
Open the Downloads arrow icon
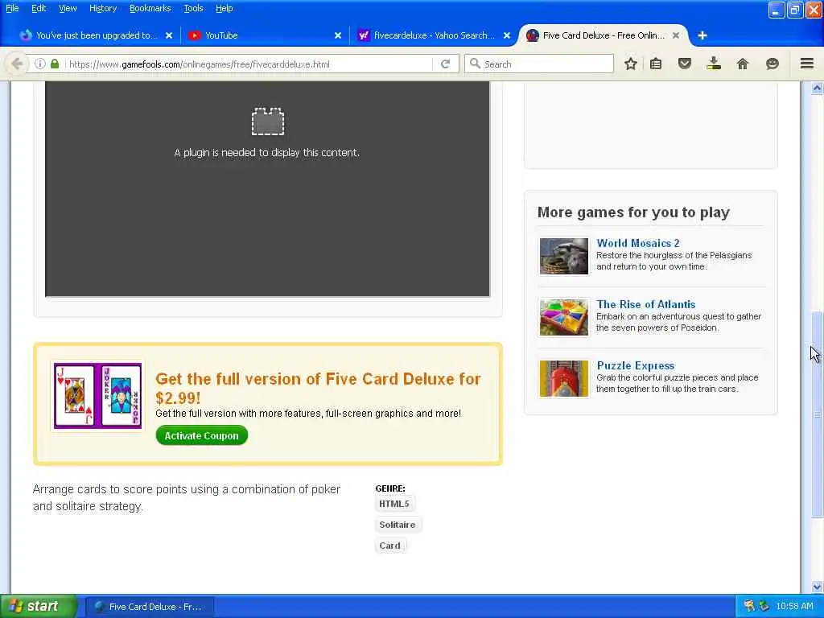pyautogui.click(x=714, y=64)
